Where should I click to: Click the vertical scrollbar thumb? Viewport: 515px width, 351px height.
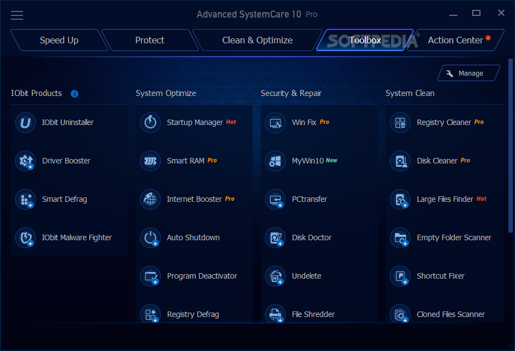pos(511,145)
